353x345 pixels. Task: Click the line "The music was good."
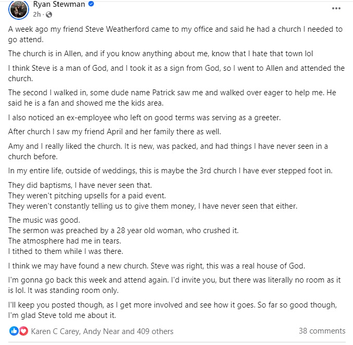44,220
